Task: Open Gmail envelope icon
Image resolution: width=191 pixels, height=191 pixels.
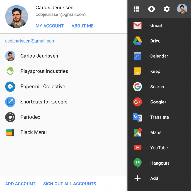Action: 137,25
